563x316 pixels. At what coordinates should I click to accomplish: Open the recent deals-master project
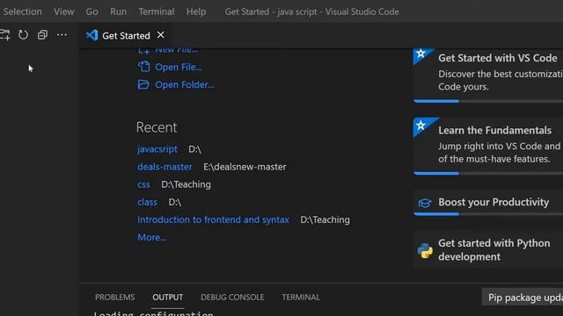tap(165, 167)
